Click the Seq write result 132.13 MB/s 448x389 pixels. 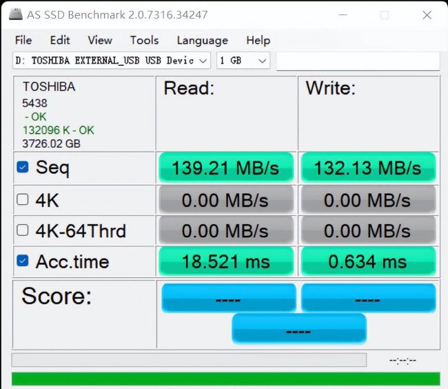click(x=368, y=168)
